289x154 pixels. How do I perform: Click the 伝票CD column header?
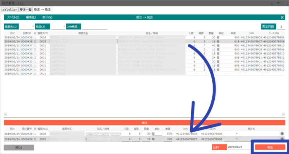(x=27, y=33)
